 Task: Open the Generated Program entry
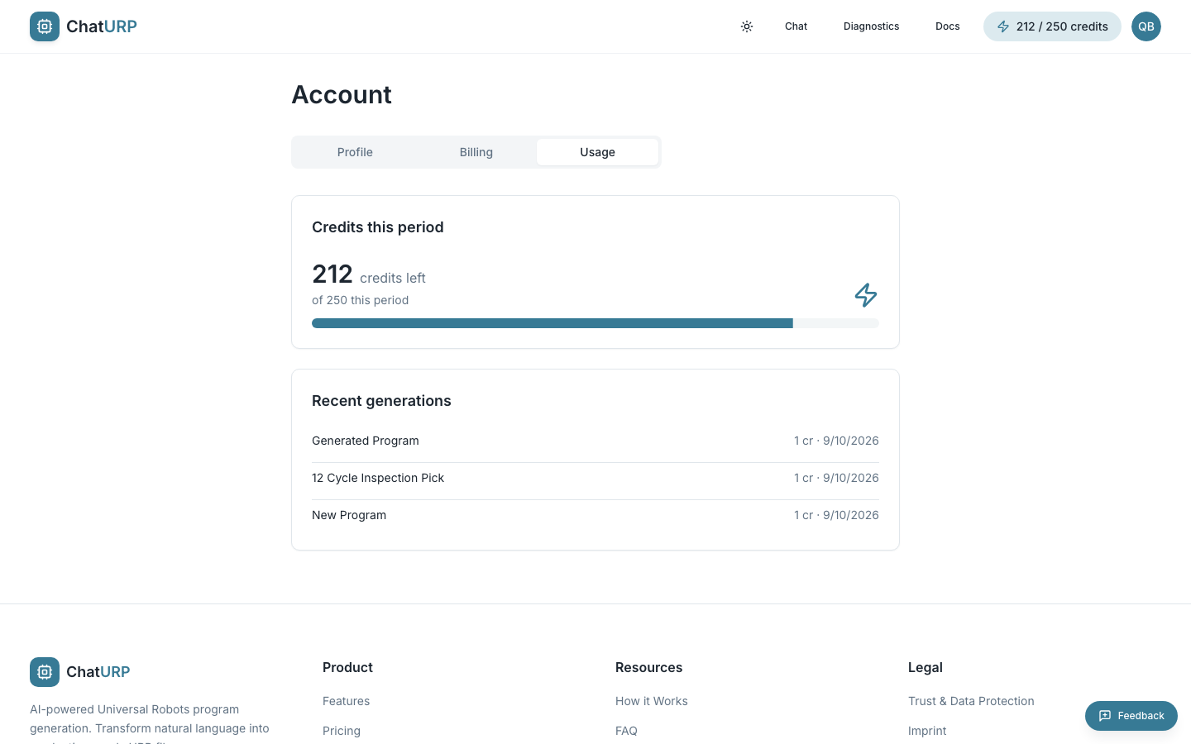(595, 441)
